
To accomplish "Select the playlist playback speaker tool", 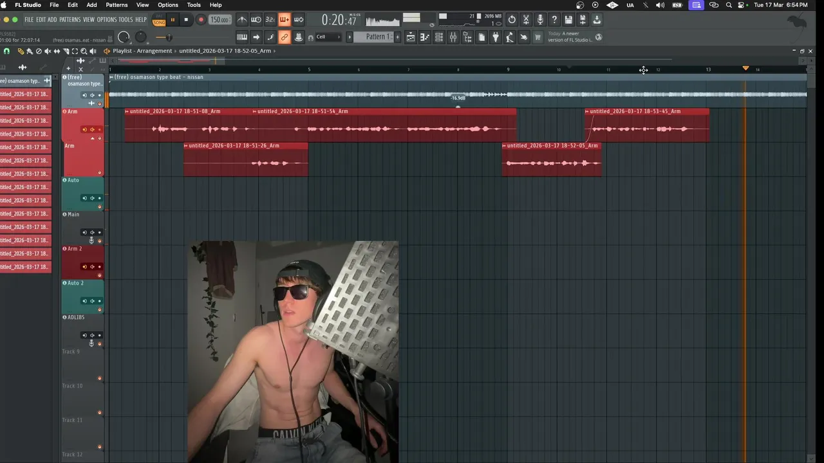I will [x=93, y=51].
